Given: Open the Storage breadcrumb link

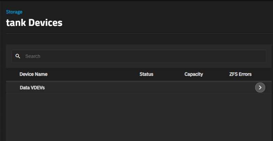Looking at the screenshot, I should (14, 12).
